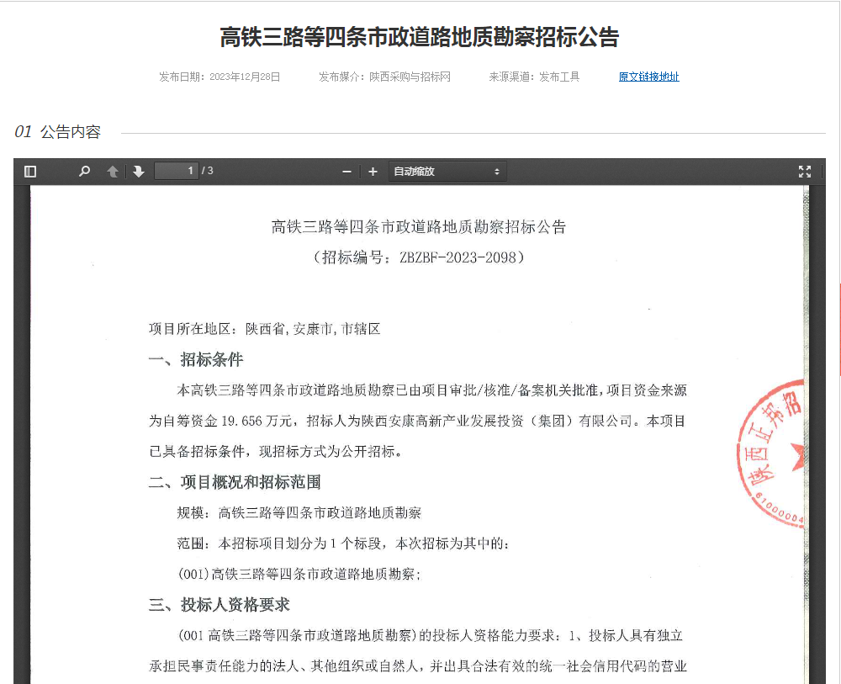Click the line containing 自筹资金 19.656 万元
841x684 pixels.
click(417, 422)
